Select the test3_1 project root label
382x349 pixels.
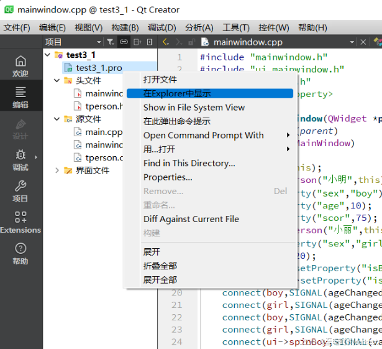coord(81,55)
